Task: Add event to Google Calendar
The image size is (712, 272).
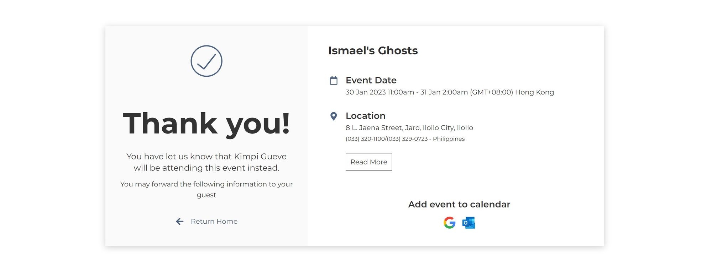Action: tap(450, 223)
